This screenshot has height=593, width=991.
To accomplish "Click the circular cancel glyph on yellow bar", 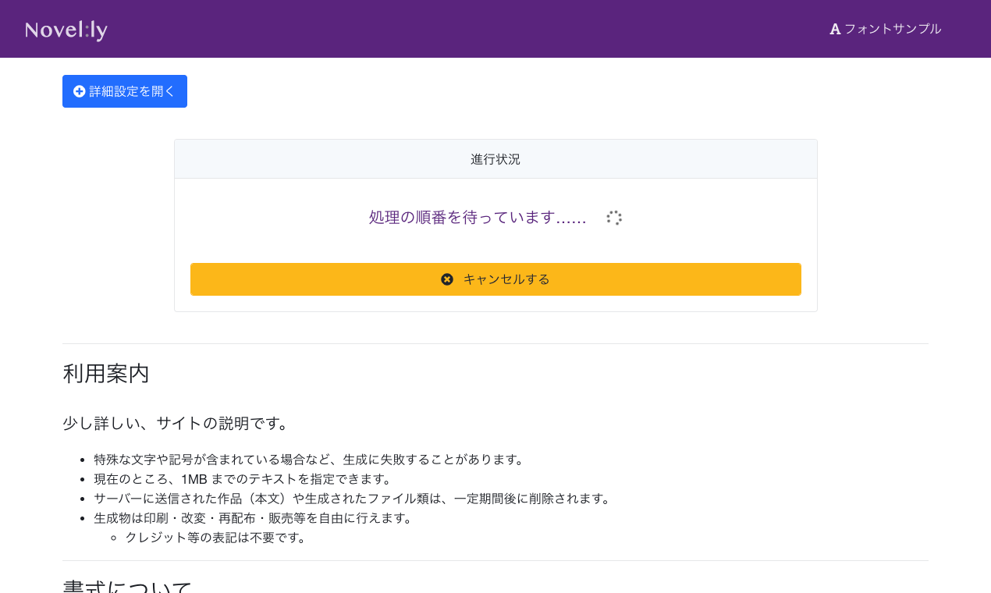I will tap(446, 279).
